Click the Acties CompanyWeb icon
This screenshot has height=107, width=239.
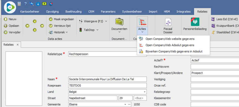point(142,22)
